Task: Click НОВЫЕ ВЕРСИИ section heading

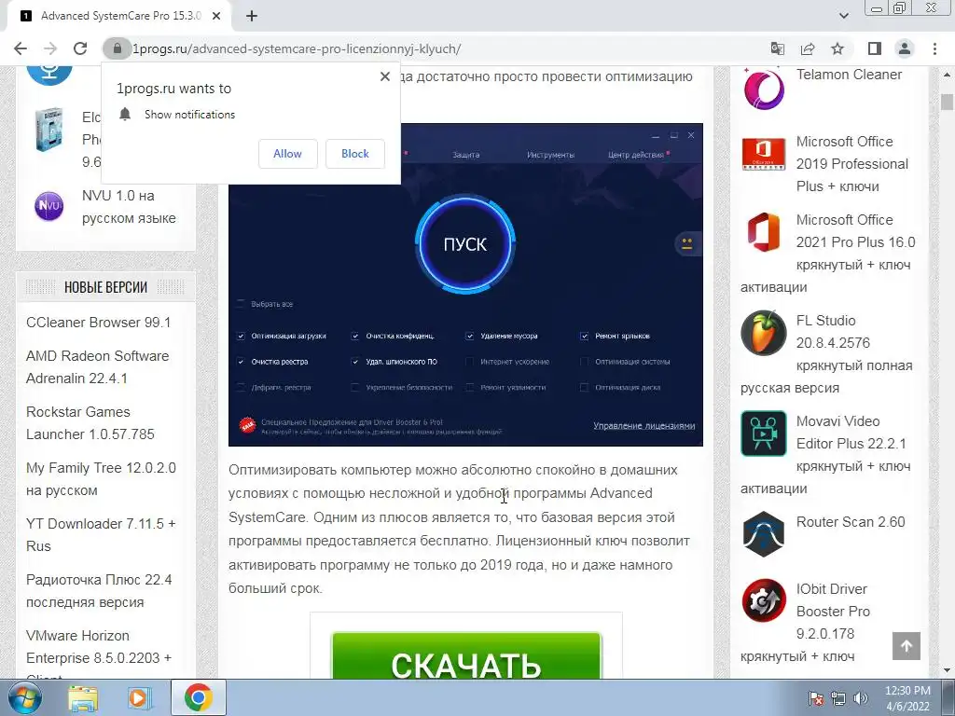Action: (106, 287)
